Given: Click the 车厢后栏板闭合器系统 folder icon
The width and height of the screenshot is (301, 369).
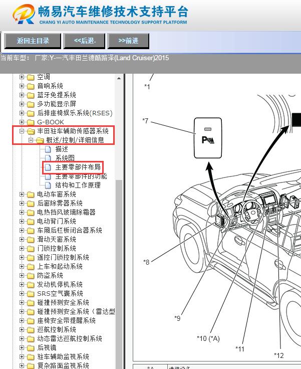Looking at the screenshot, I should click(31, 231).
